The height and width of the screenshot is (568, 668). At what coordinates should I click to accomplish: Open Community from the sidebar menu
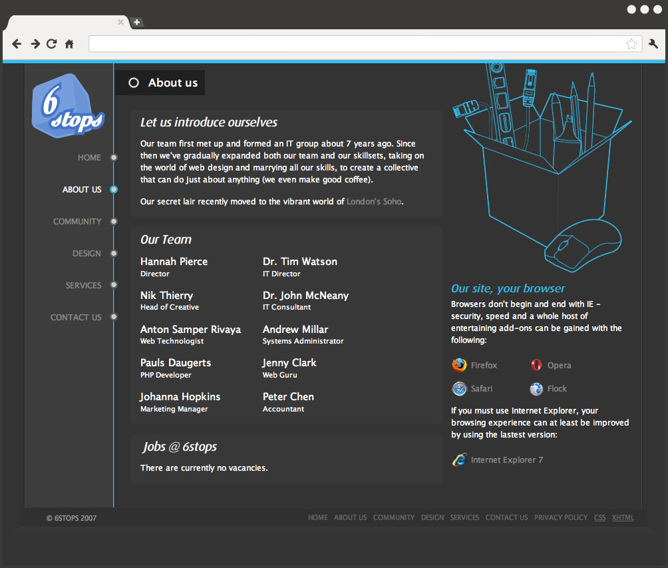click(77, 222)
